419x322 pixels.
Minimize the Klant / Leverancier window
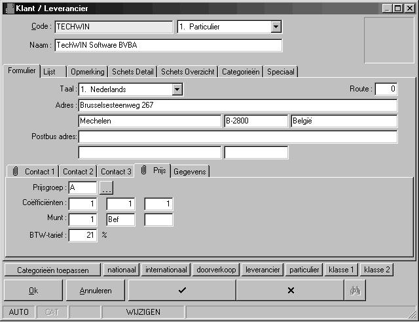coord(387,8)
